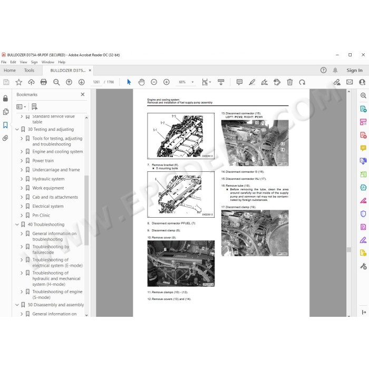The image size is (369, 369).
Task: Collapse the right tools pane arrow
Action: pos(364,312)
